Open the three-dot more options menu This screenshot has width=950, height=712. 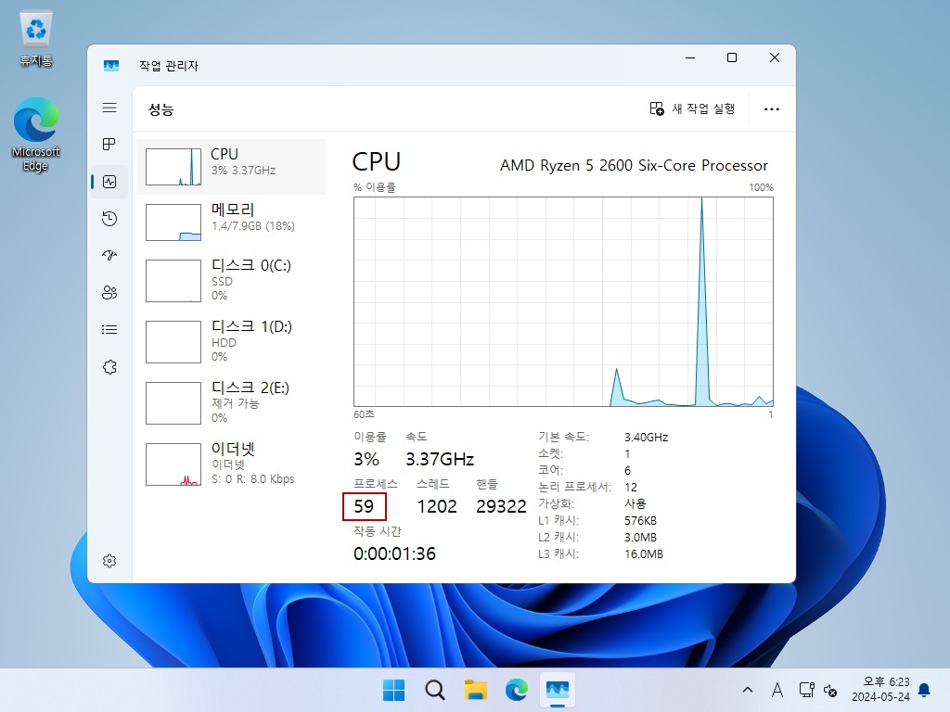click(x=771, y=109)
